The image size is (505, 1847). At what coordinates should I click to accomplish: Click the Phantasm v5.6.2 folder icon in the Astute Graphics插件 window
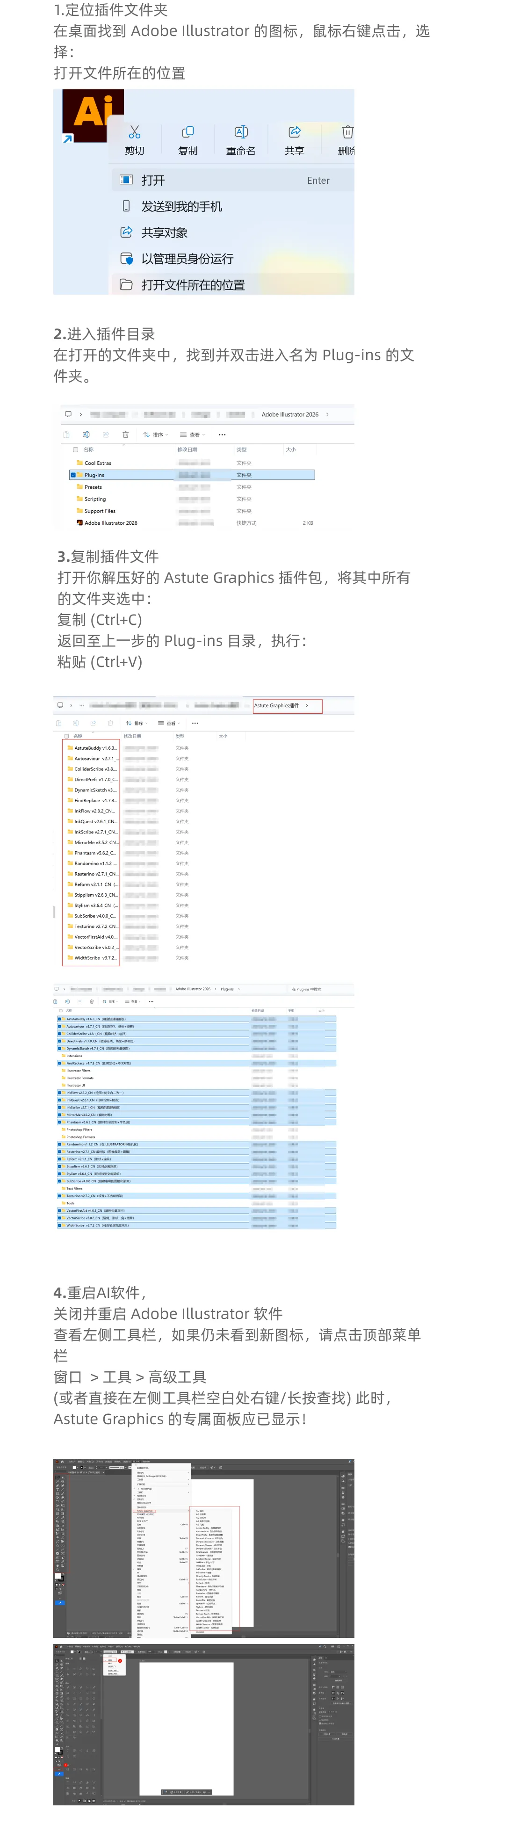point(70,853)
